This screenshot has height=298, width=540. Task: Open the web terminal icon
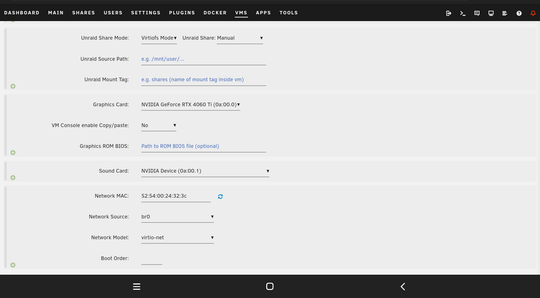(x=463, y=13)
